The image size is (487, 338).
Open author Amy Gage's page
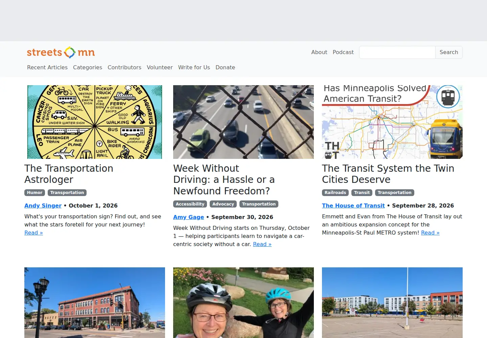point(189,217)
